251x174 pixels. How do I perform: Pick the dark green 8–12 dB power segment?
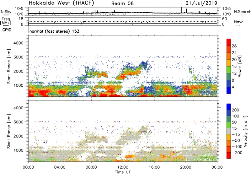(229, 76)
